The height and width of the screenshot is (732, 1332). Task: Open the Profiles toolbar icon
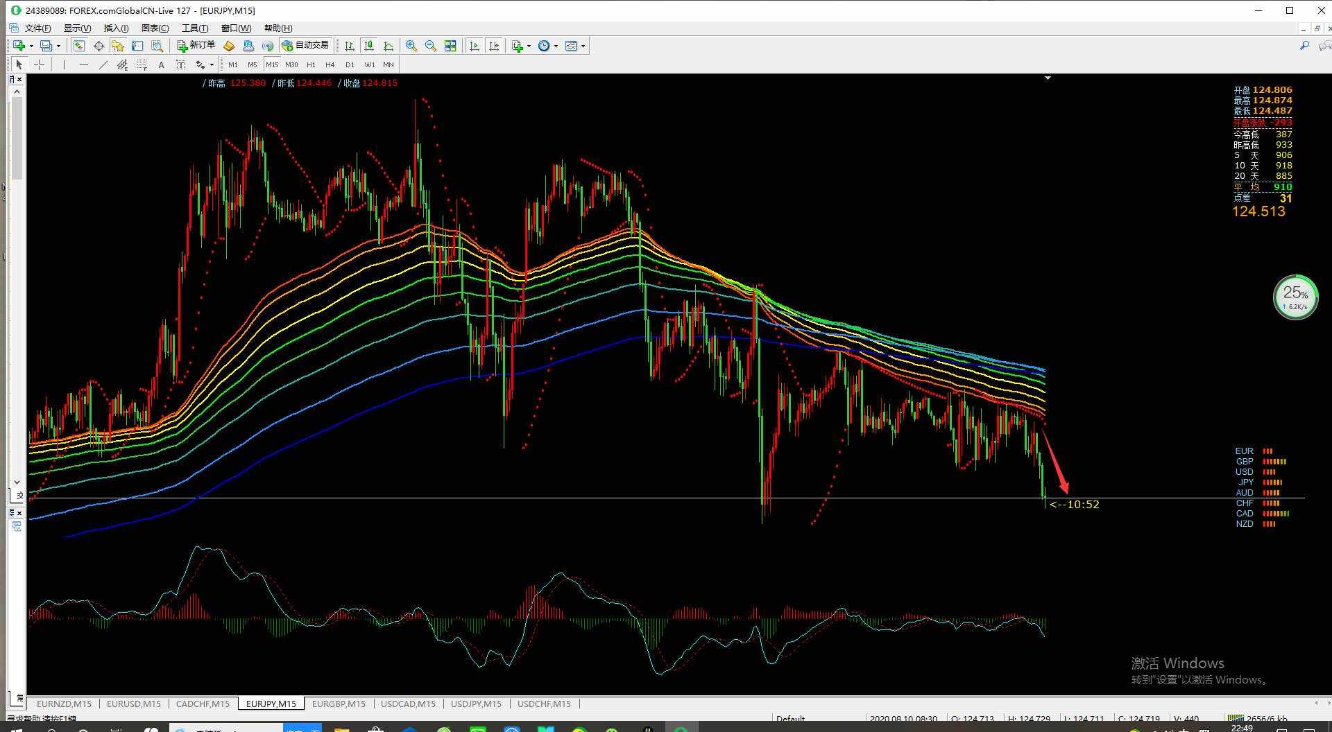pos(46,46)
